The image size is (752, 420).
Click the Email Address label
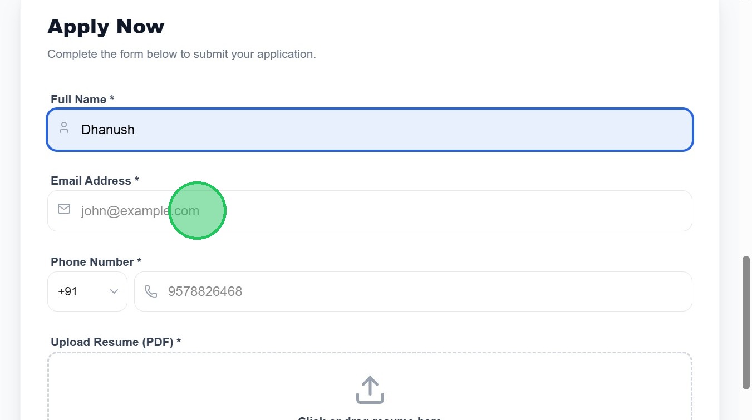click(95, 181)
